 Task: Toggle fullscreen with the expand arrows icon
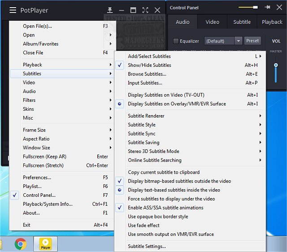(x=145, y=10)
